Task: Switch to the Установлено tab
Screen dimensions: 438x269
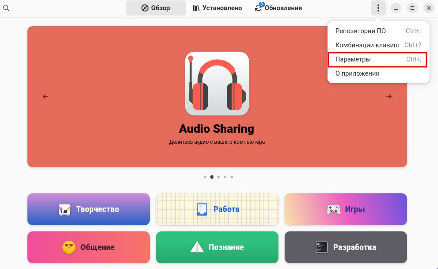Action: [x=217, y=8]
